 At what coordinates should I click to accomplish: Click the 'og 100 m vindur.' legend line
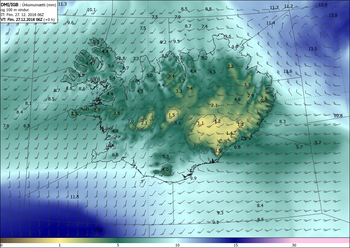15,10
